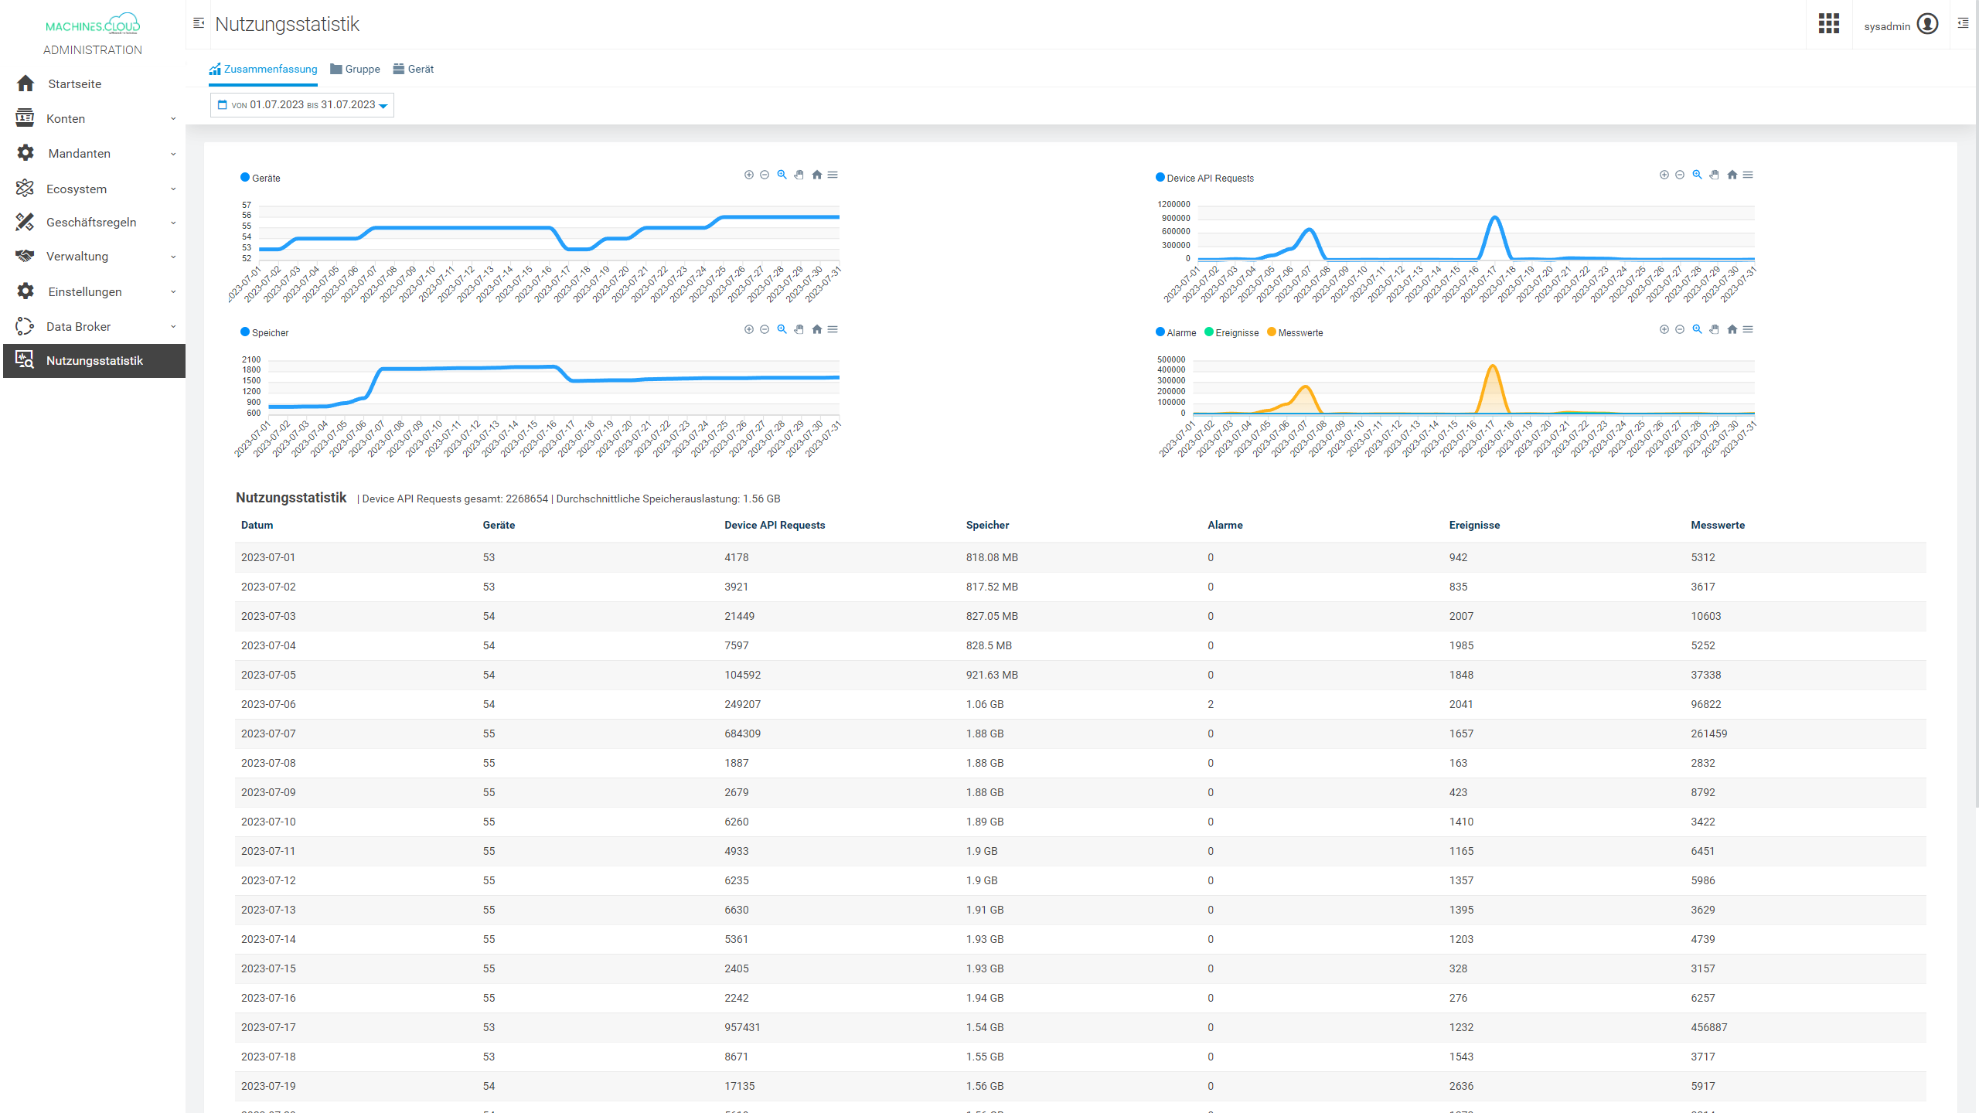Switch to the Gruppe tab
Screen dimensions: 1979x1113
pos(355,69)
